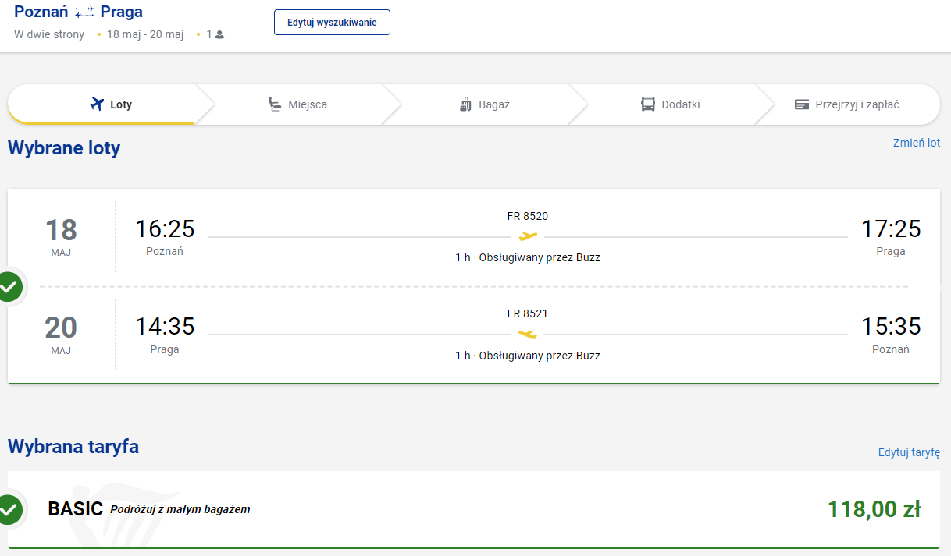The width and height of the screenshot is (951, 556).
Task: Click the round-trip arrows icon between Poznań and Praga
Action: point(84,12)
